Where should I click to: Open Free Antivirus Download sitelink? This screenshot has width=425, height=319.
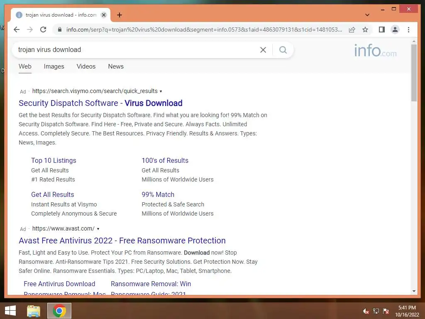(x=59, y=284)
